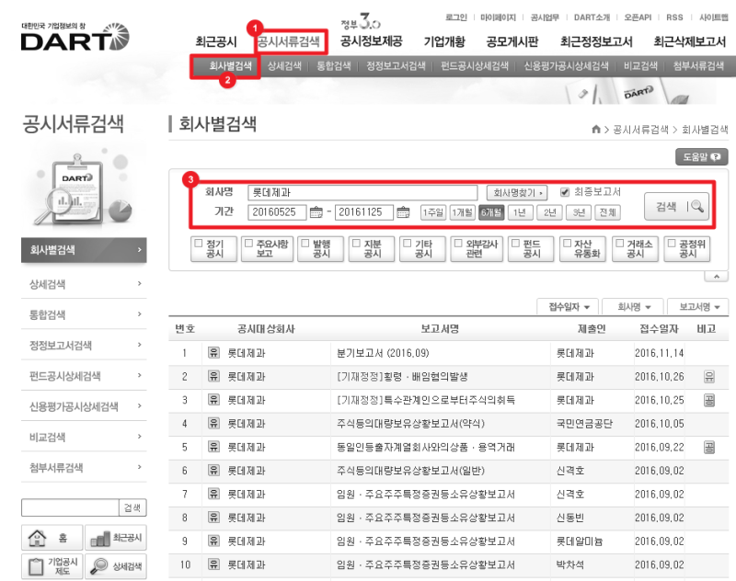Open the end date calendar picker

[403, 212]
